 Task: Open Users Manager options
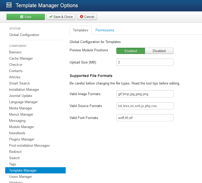[21, 177]
